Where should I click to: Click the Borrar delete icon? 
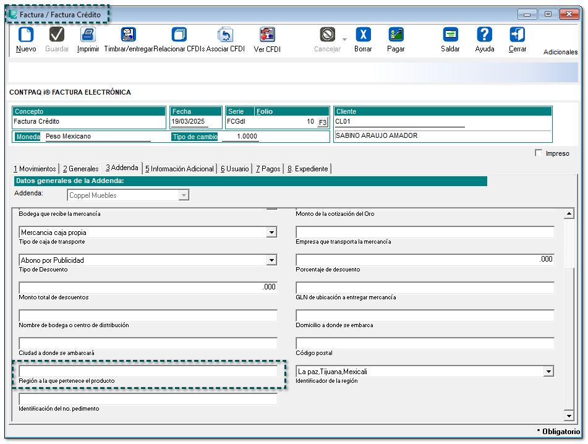click(363, 35)
